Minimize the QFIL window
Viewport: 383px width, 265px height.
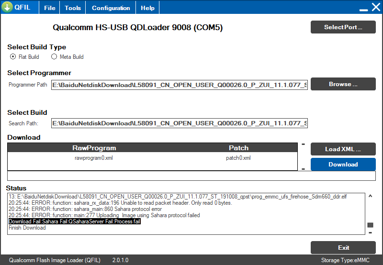pyautogui.click(x=363, y=10)
